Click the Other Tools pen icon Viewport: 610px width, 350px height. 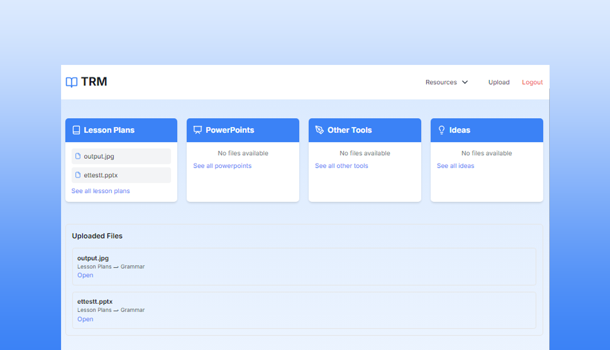319,130
